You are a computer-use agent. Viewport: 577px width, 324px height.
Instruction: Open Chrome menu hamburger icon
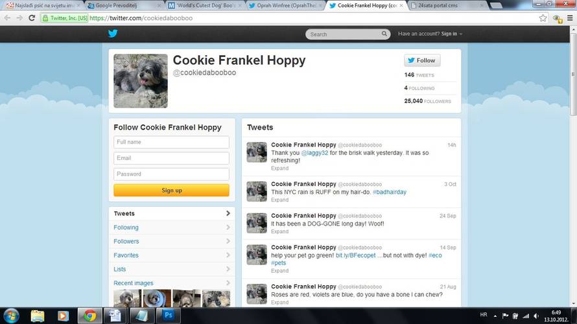(x=570, y=18)
